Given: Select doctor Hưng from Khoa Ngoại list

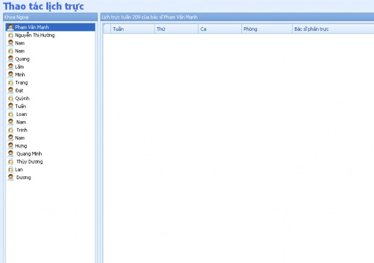Looking at the screenshot, I should point(21,145).
